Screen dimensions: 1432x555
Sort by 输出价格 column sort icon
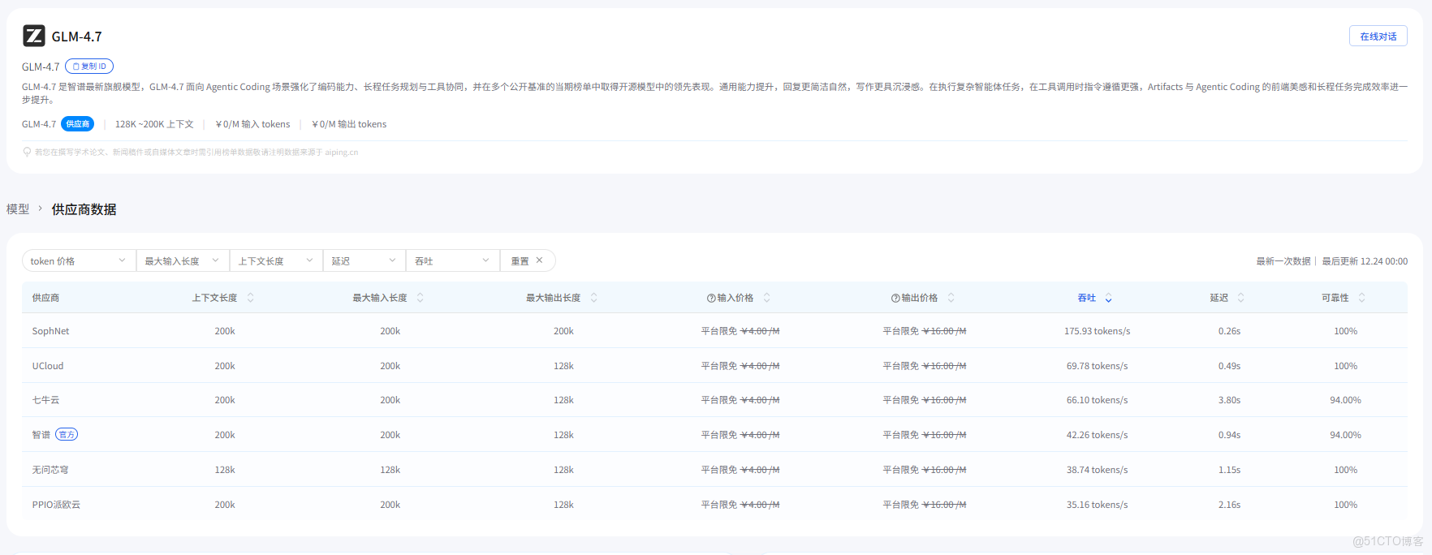[x=951, y=298]
